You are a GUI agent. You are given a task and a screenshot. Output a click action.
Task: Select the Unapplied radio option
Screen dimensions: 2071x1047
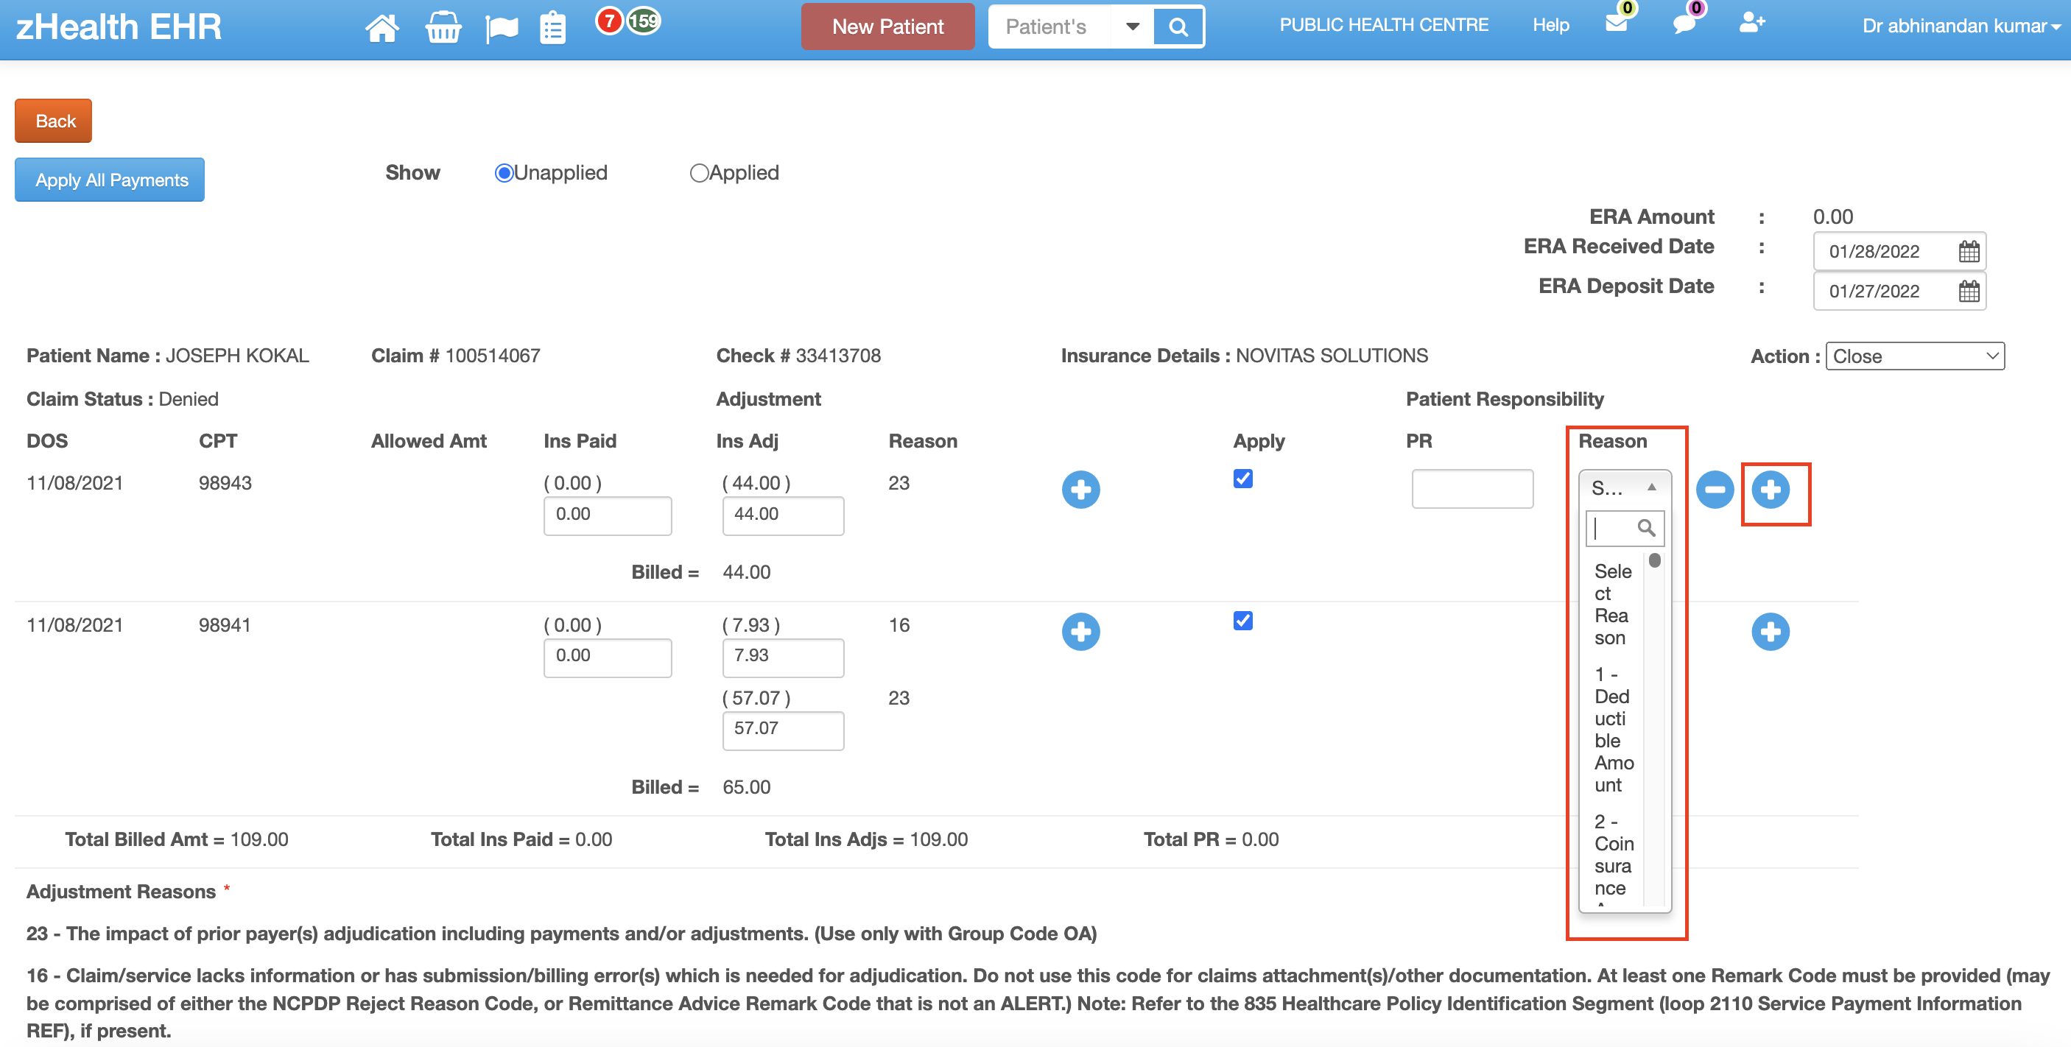coord(504,173)
